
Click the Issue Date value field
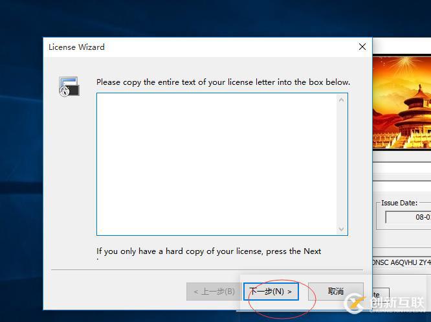click(408, 217)
